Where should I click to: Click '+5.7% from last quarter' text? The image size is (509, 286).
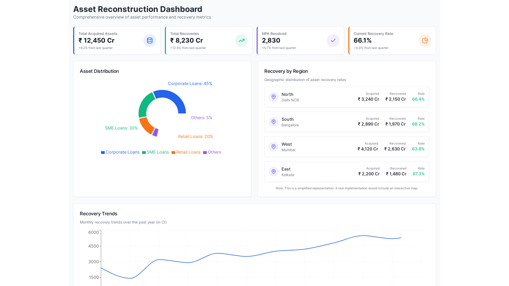pos(279,48)
